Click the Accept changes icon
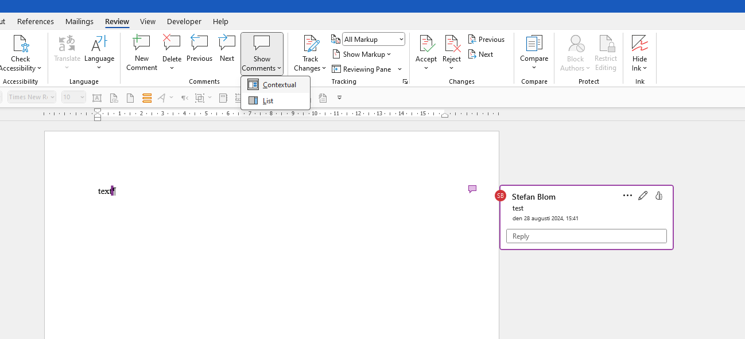Screen dimensions: 745x339 click(426, 45)
